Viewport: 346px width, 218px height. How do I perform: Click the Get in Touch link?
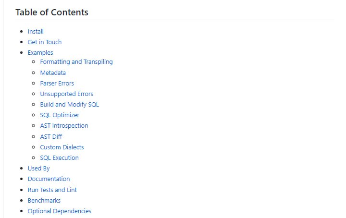coord(45,42)
